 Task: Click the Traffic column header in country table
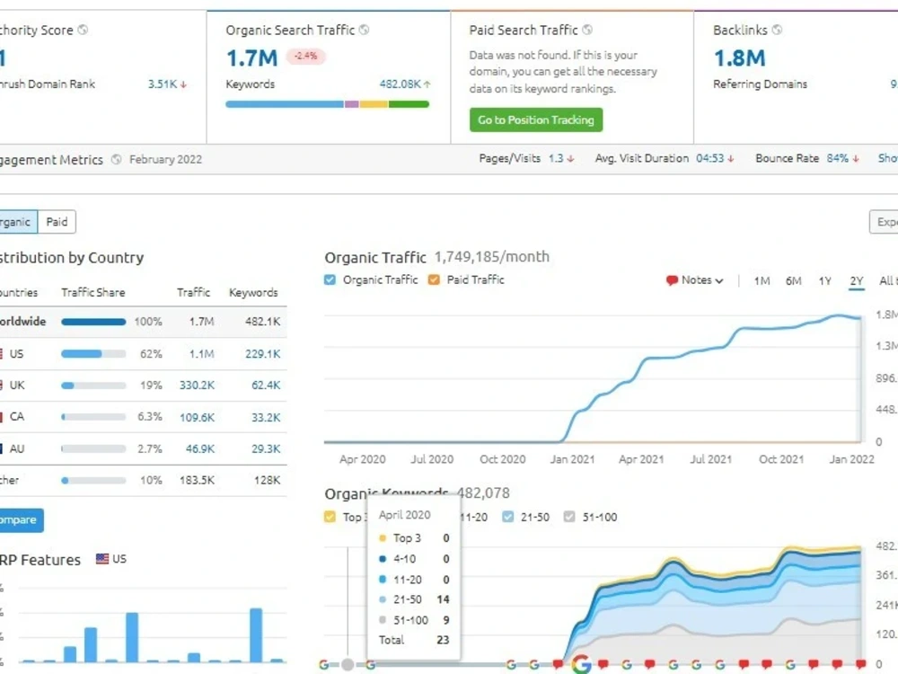pos(194,292)
